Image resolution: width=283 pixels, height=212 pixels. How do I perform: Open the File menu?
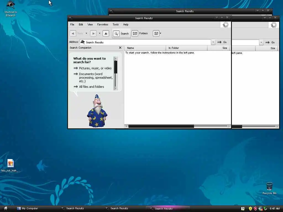coord(72,25)
